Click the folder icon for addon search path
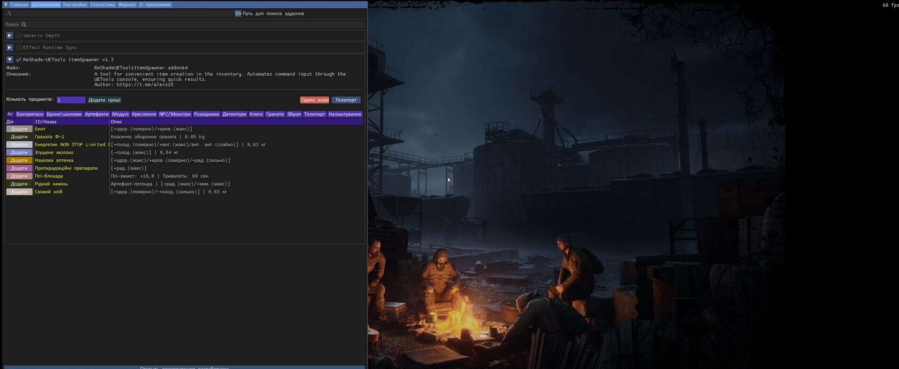The width and height of the screenshot is (899, 369). click(x=238, y=14)
